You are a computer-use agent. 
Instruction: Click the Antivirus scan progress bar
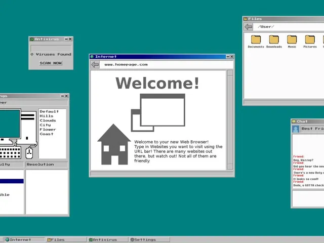click(x=51, y=49)
